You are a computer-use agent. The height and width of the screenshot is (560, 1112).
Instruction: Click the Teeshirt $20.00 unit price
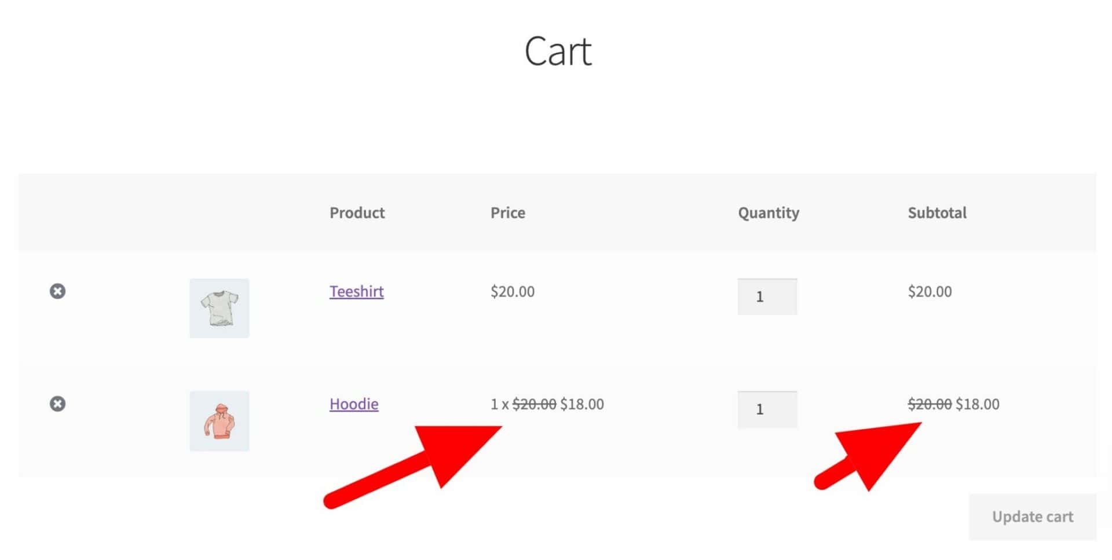[513, 291]
